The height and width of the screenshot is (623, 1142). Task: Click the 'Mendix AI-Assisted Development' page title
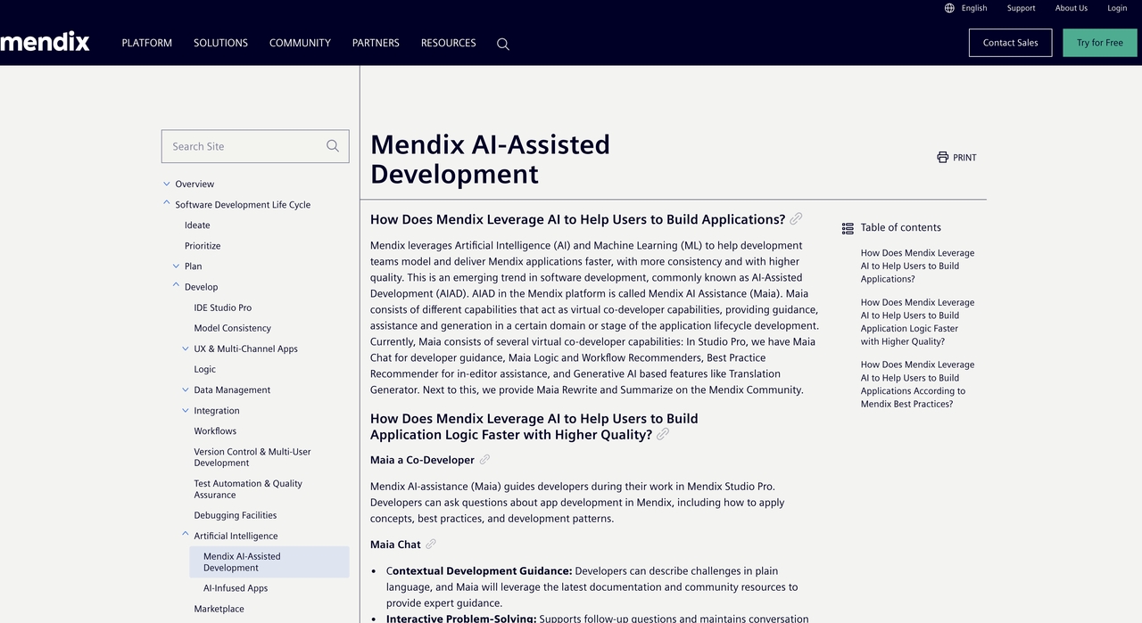pyautogui.click(x=491, y=159)
